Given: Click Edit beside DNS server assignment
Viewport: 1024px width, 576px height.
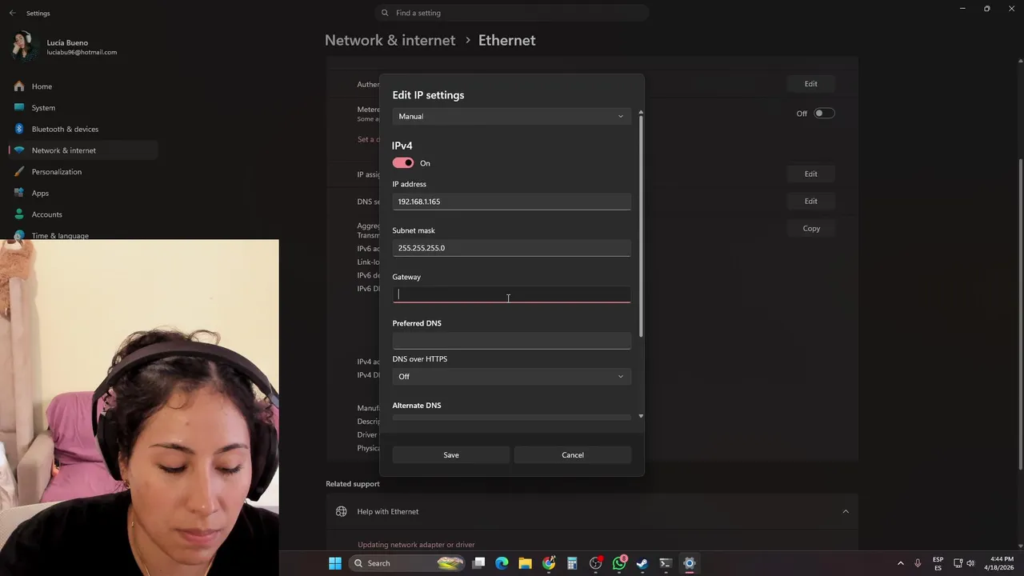Looking at the screenshot, I should (810, 201).
